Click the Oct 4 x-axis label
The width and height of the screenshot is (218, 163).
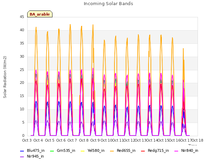click(38, 140)
